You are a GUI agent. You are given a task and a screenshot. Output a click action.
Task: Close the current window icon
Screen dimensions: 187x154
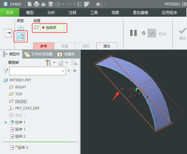pos(98,4)
